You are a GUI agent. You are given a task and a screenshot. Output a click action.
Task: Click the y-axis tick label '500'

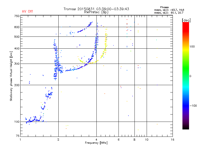click(17, 37)
